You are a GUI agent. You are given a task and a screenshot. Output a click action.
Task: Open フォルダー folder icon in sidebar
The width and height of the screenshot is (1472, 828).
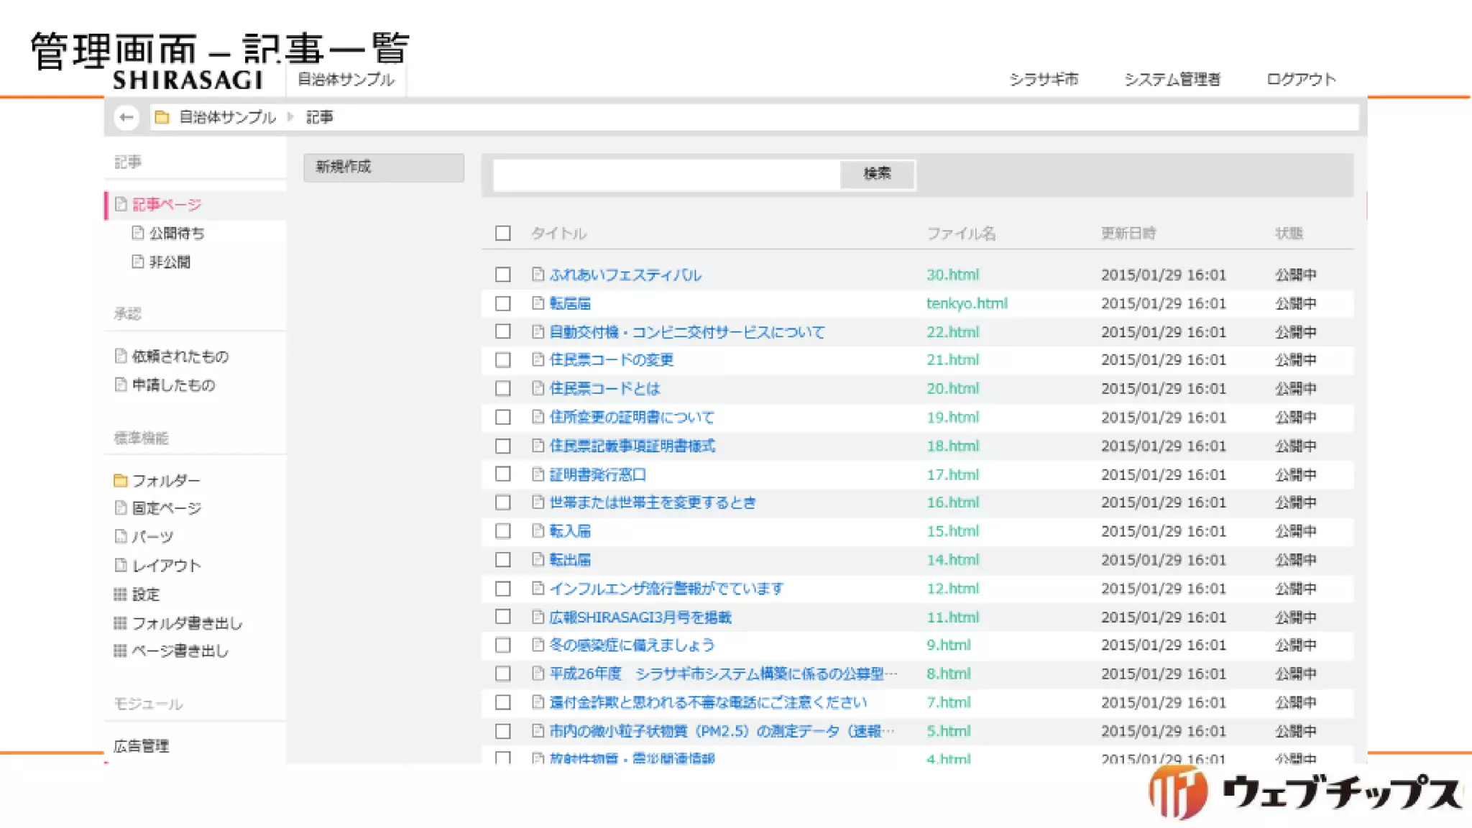point(121,480)
